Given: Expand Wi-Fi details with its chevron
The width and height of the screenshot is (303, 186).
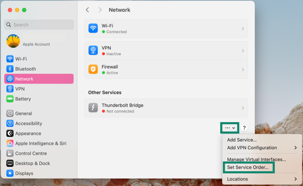Looking at the screenshot, I should tap(243, 28).
